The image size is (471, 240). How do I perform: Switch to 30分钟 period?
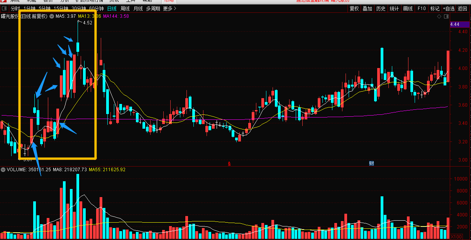(x=79, y=9)
